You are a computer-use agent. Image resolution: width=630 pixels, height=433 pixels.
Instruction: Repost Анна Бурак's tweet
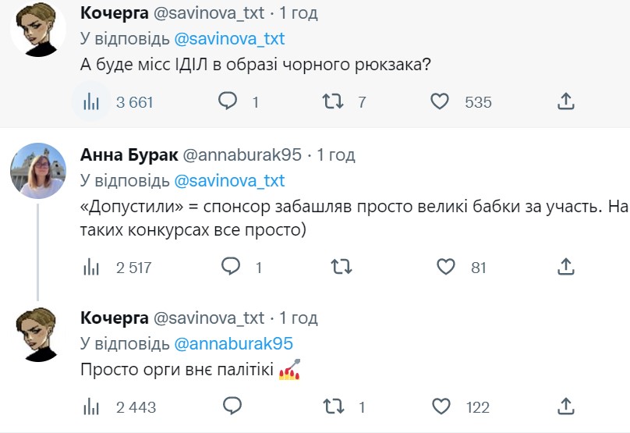(x=341, y=267)
